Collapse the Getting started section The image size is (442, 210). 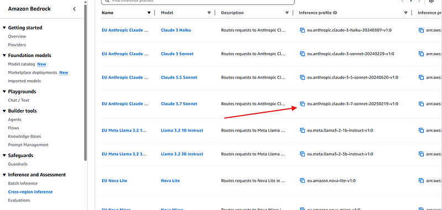(4, 28)
